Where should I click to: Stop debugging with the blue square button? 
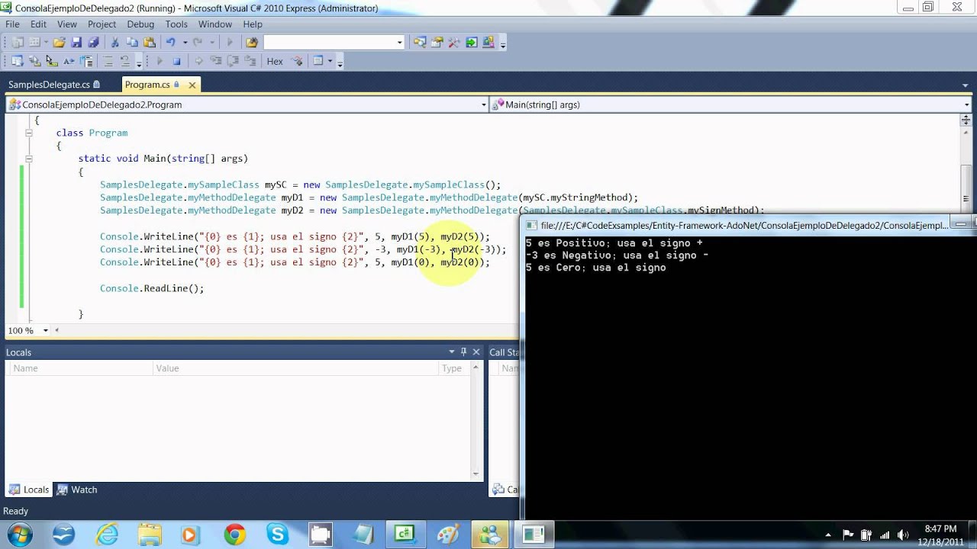176,62
